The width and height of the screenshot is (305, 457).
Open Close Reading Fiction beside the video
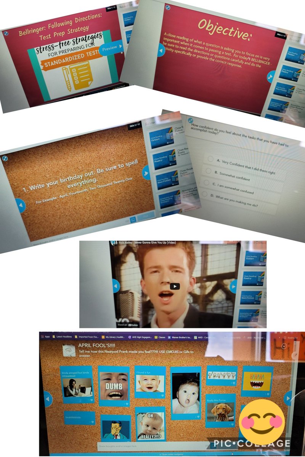point(255,259)
